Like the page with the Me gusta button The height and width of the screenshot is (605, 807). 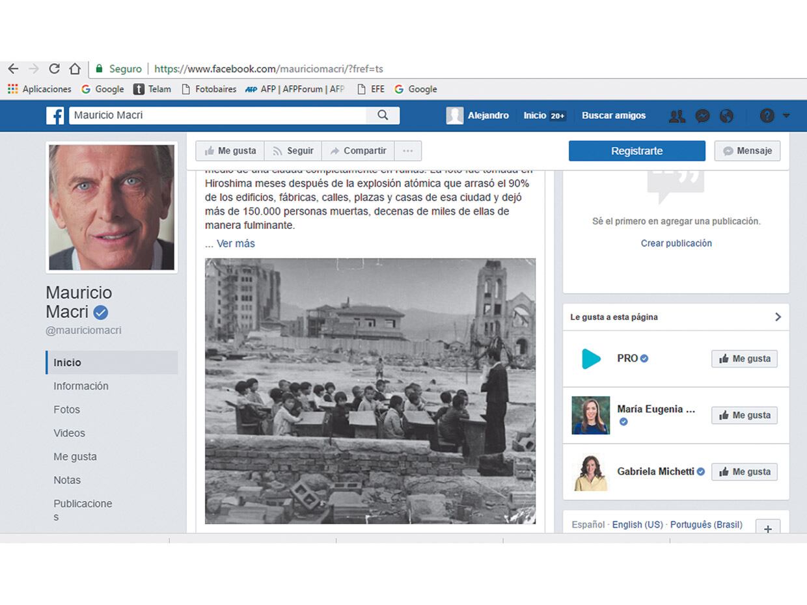(x=229, y=150)
